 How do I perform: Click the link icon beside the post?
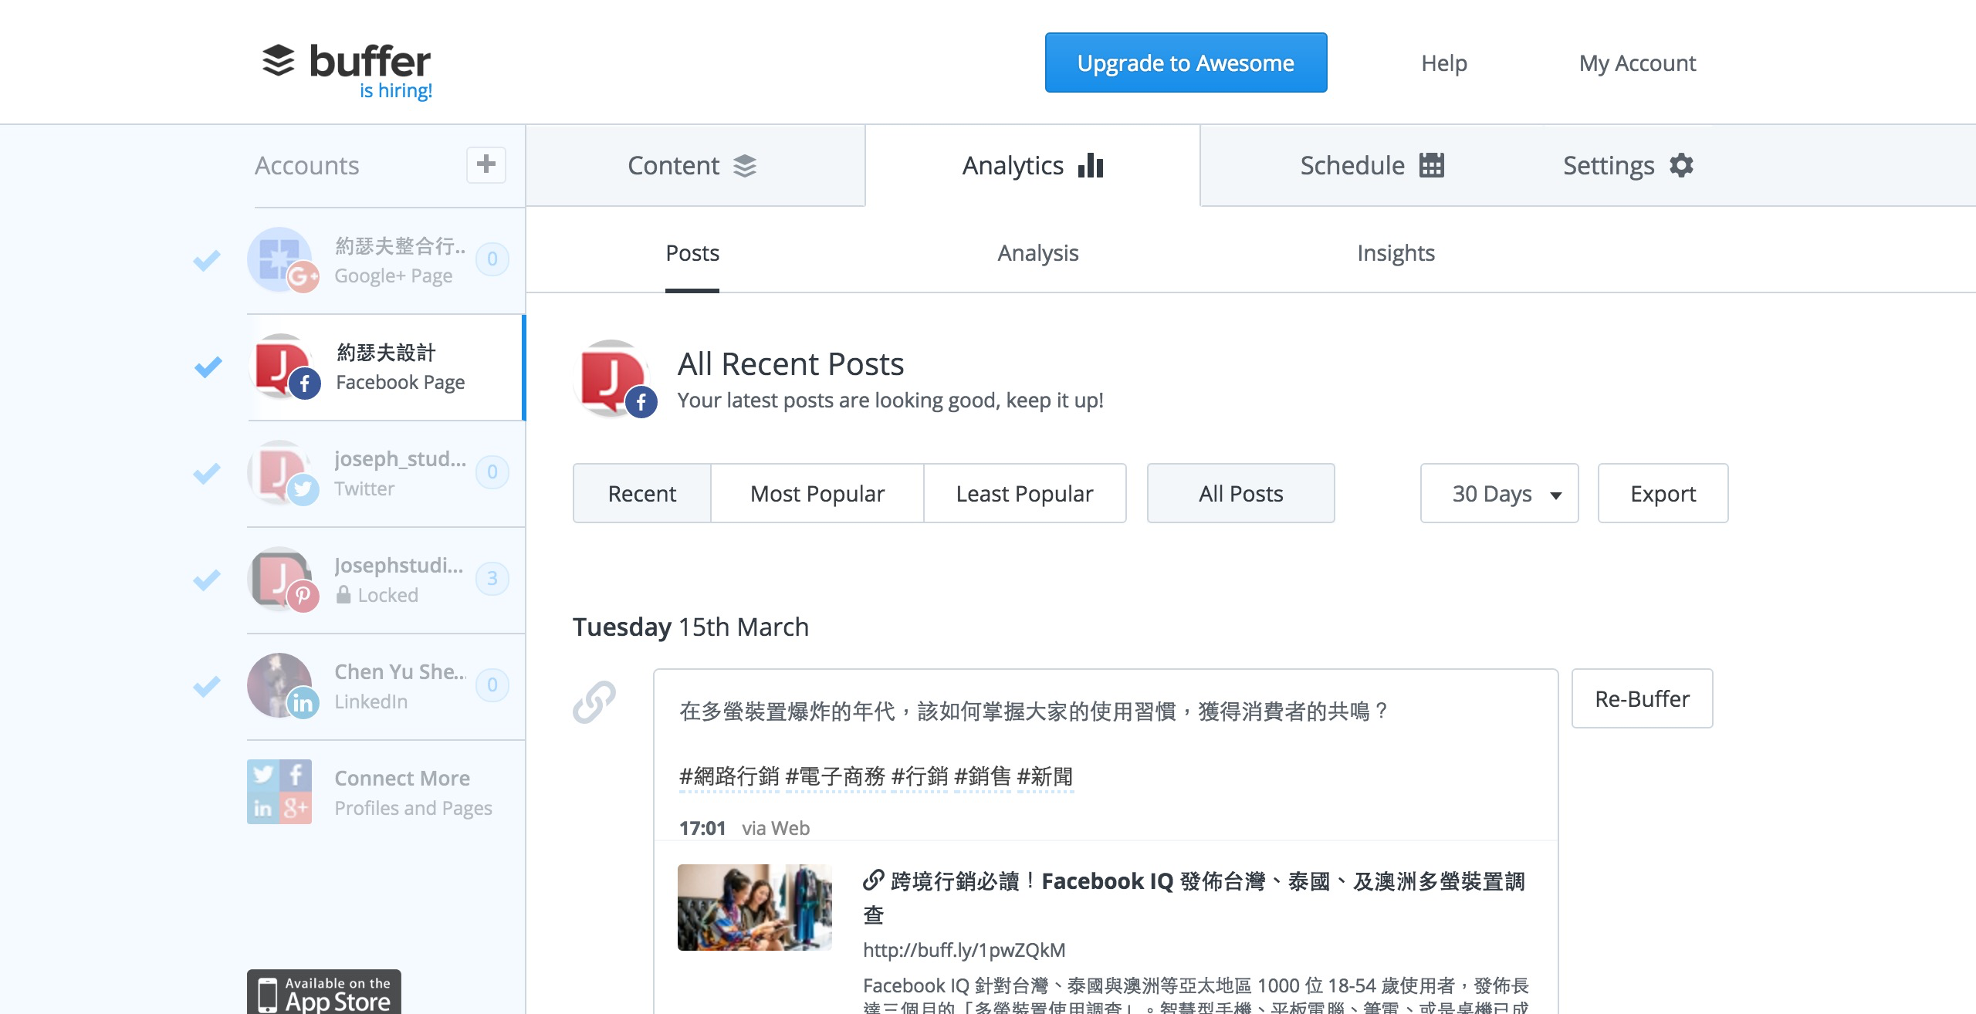594,701
